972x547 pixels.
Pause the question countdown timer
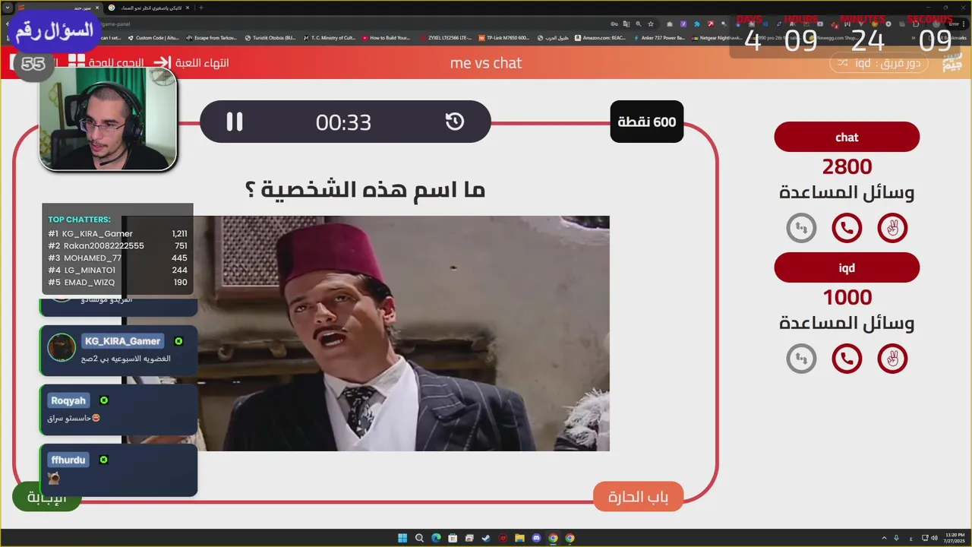click(x=235, y=122)
